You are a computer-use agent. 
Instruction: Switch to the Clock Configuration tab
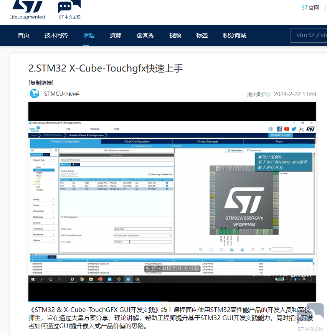click(x=137, y=142)
